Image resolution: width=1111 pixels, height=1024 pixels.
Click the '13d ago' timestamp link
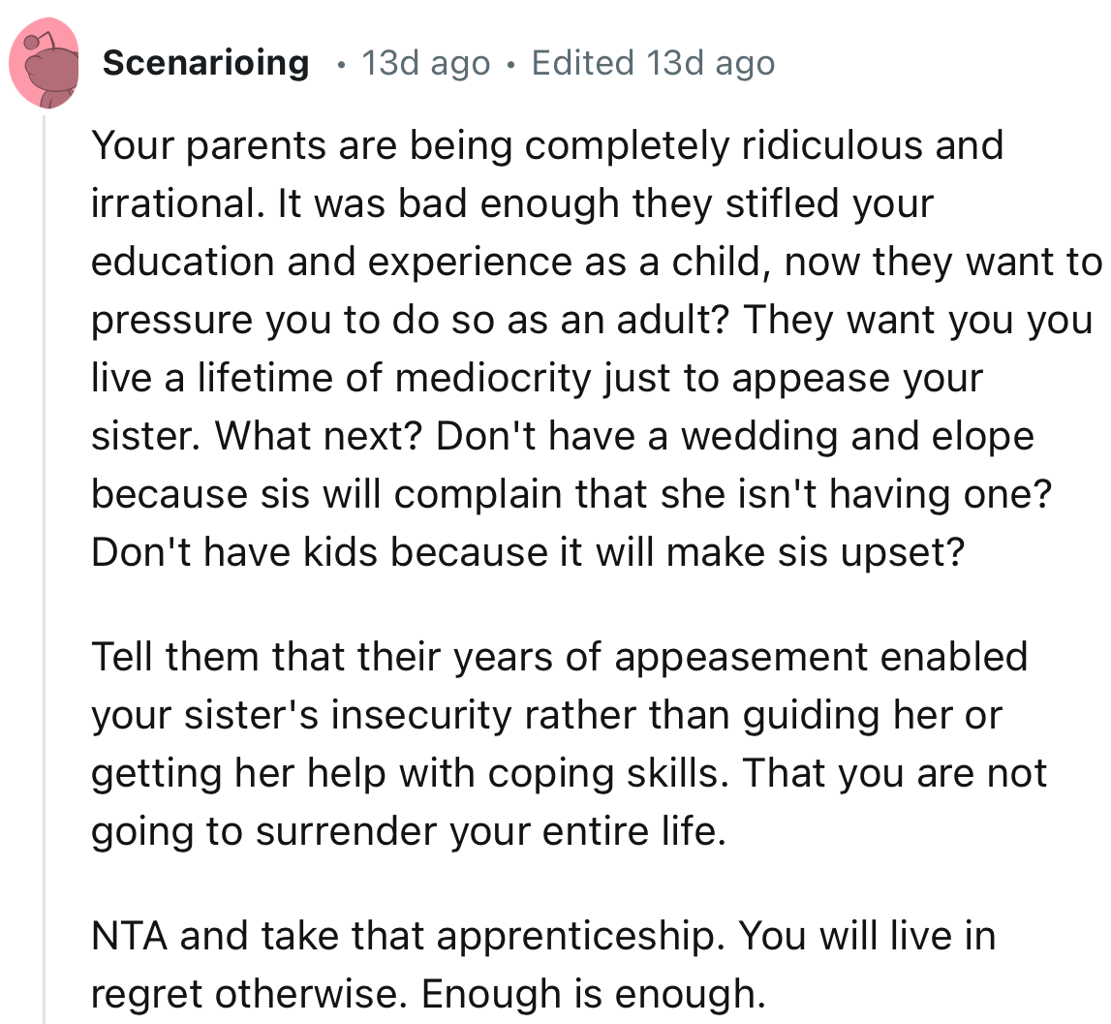(426, 63)
